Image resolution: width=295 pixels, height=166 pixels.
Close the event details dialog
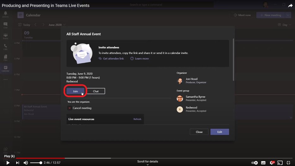[199, 132]
